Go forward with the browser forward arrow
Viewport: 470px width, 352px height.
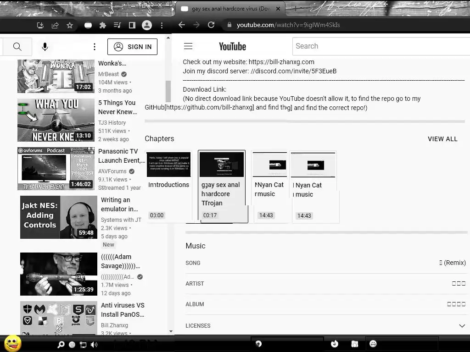click(x=196, y=25)
